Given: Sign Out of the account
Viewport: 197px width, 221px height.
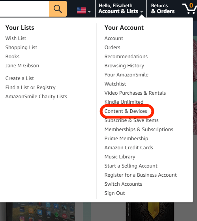Looking at the screenshot, I should (114, 193).
